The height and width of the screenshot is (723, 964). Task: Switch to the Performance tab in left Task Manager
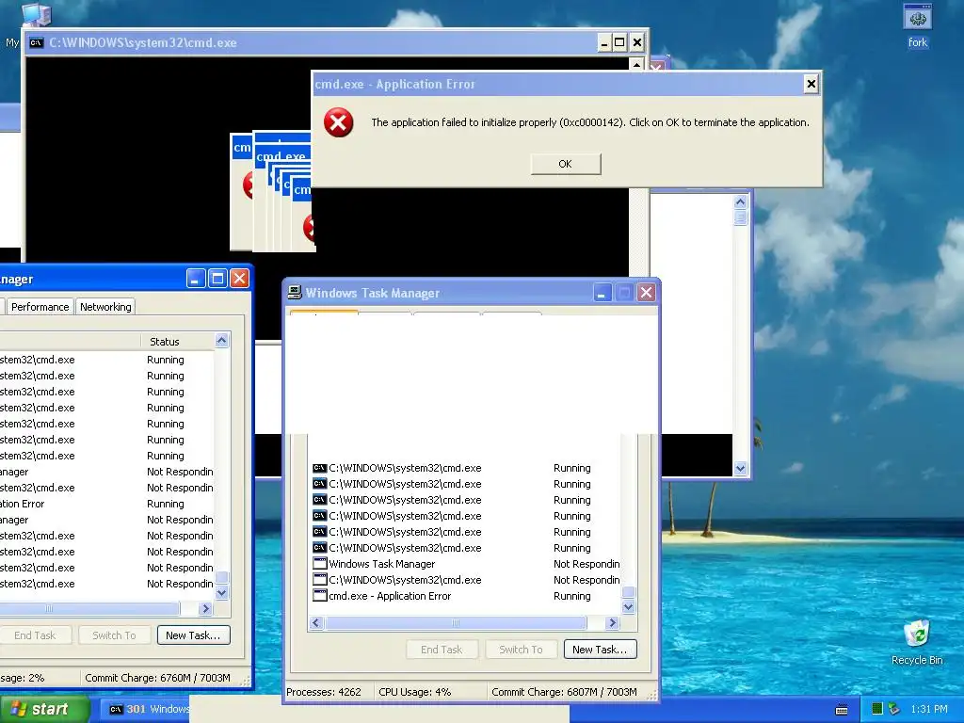[x=40, y=306]
